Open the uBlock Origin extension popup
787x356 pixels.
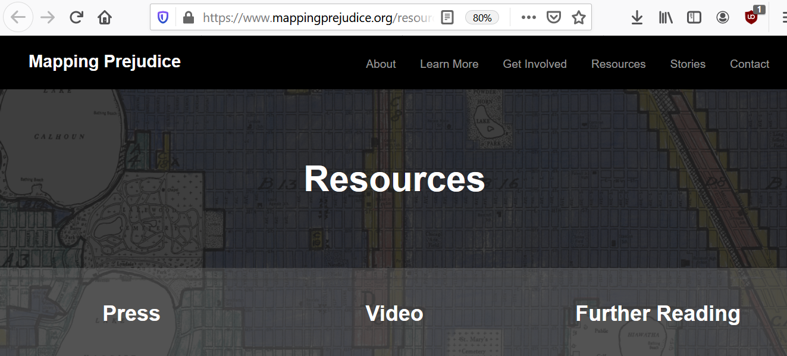pyautogui.click(x=752, y=17)
